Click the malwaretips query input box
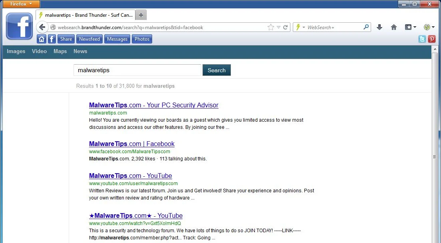441x243 pixels. (137, 70)
